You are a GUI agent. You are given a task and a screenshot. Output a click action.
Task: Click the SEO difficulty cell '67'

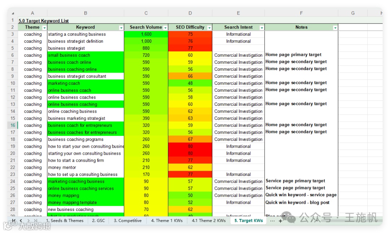(190, 139)
